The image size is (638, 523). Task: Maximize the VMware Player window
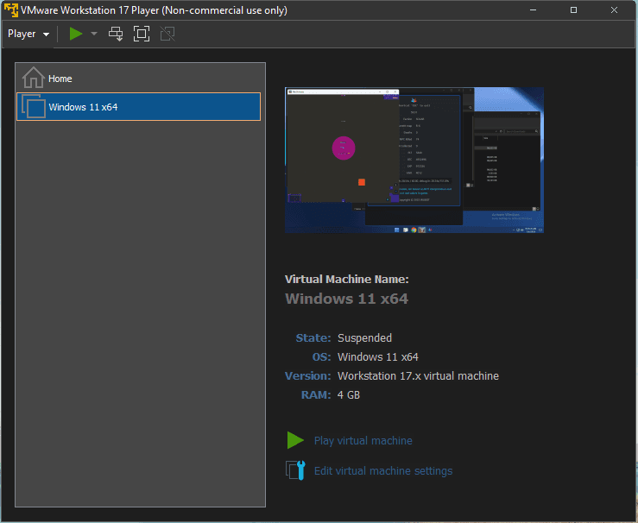(574, 9)
